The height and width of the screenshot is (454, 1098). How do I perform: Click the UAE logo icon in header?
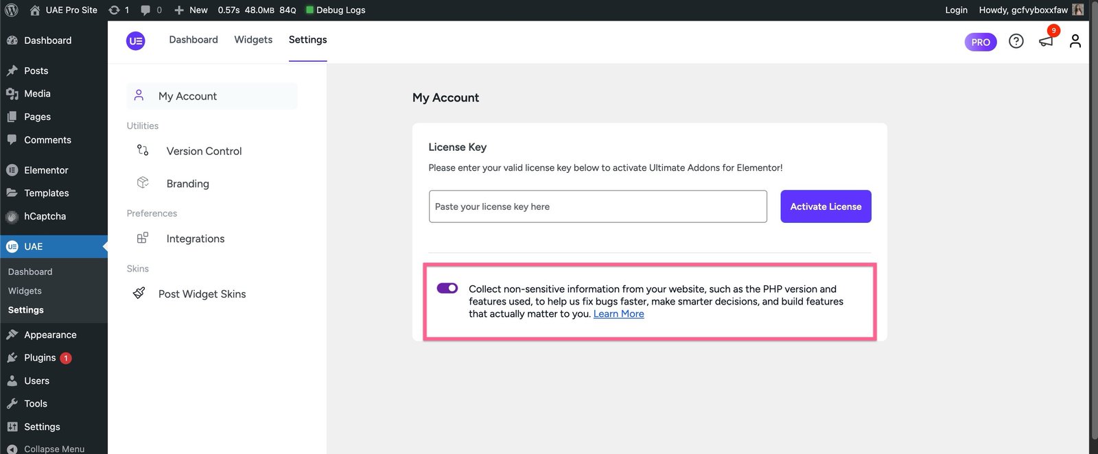(x=136, y=41)
